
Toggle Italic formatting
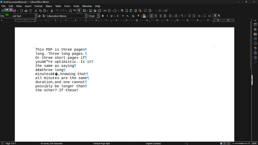coord(107,16)
